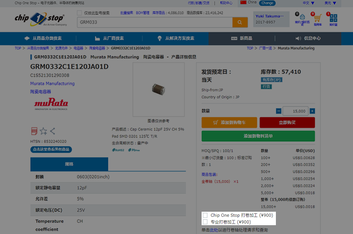
Task: Click the Murata logo image
Action: pos(51,104)
